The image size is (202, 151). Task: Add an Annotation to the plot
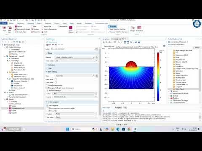click(x=63, y=26)
